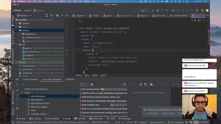Collapse the src folder

tap(16, 44)
